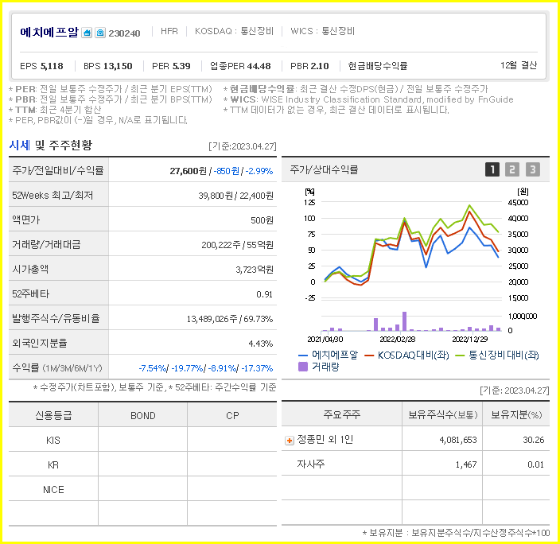Switch chart to tab 3
560x544 pixels.
point(532,169)
